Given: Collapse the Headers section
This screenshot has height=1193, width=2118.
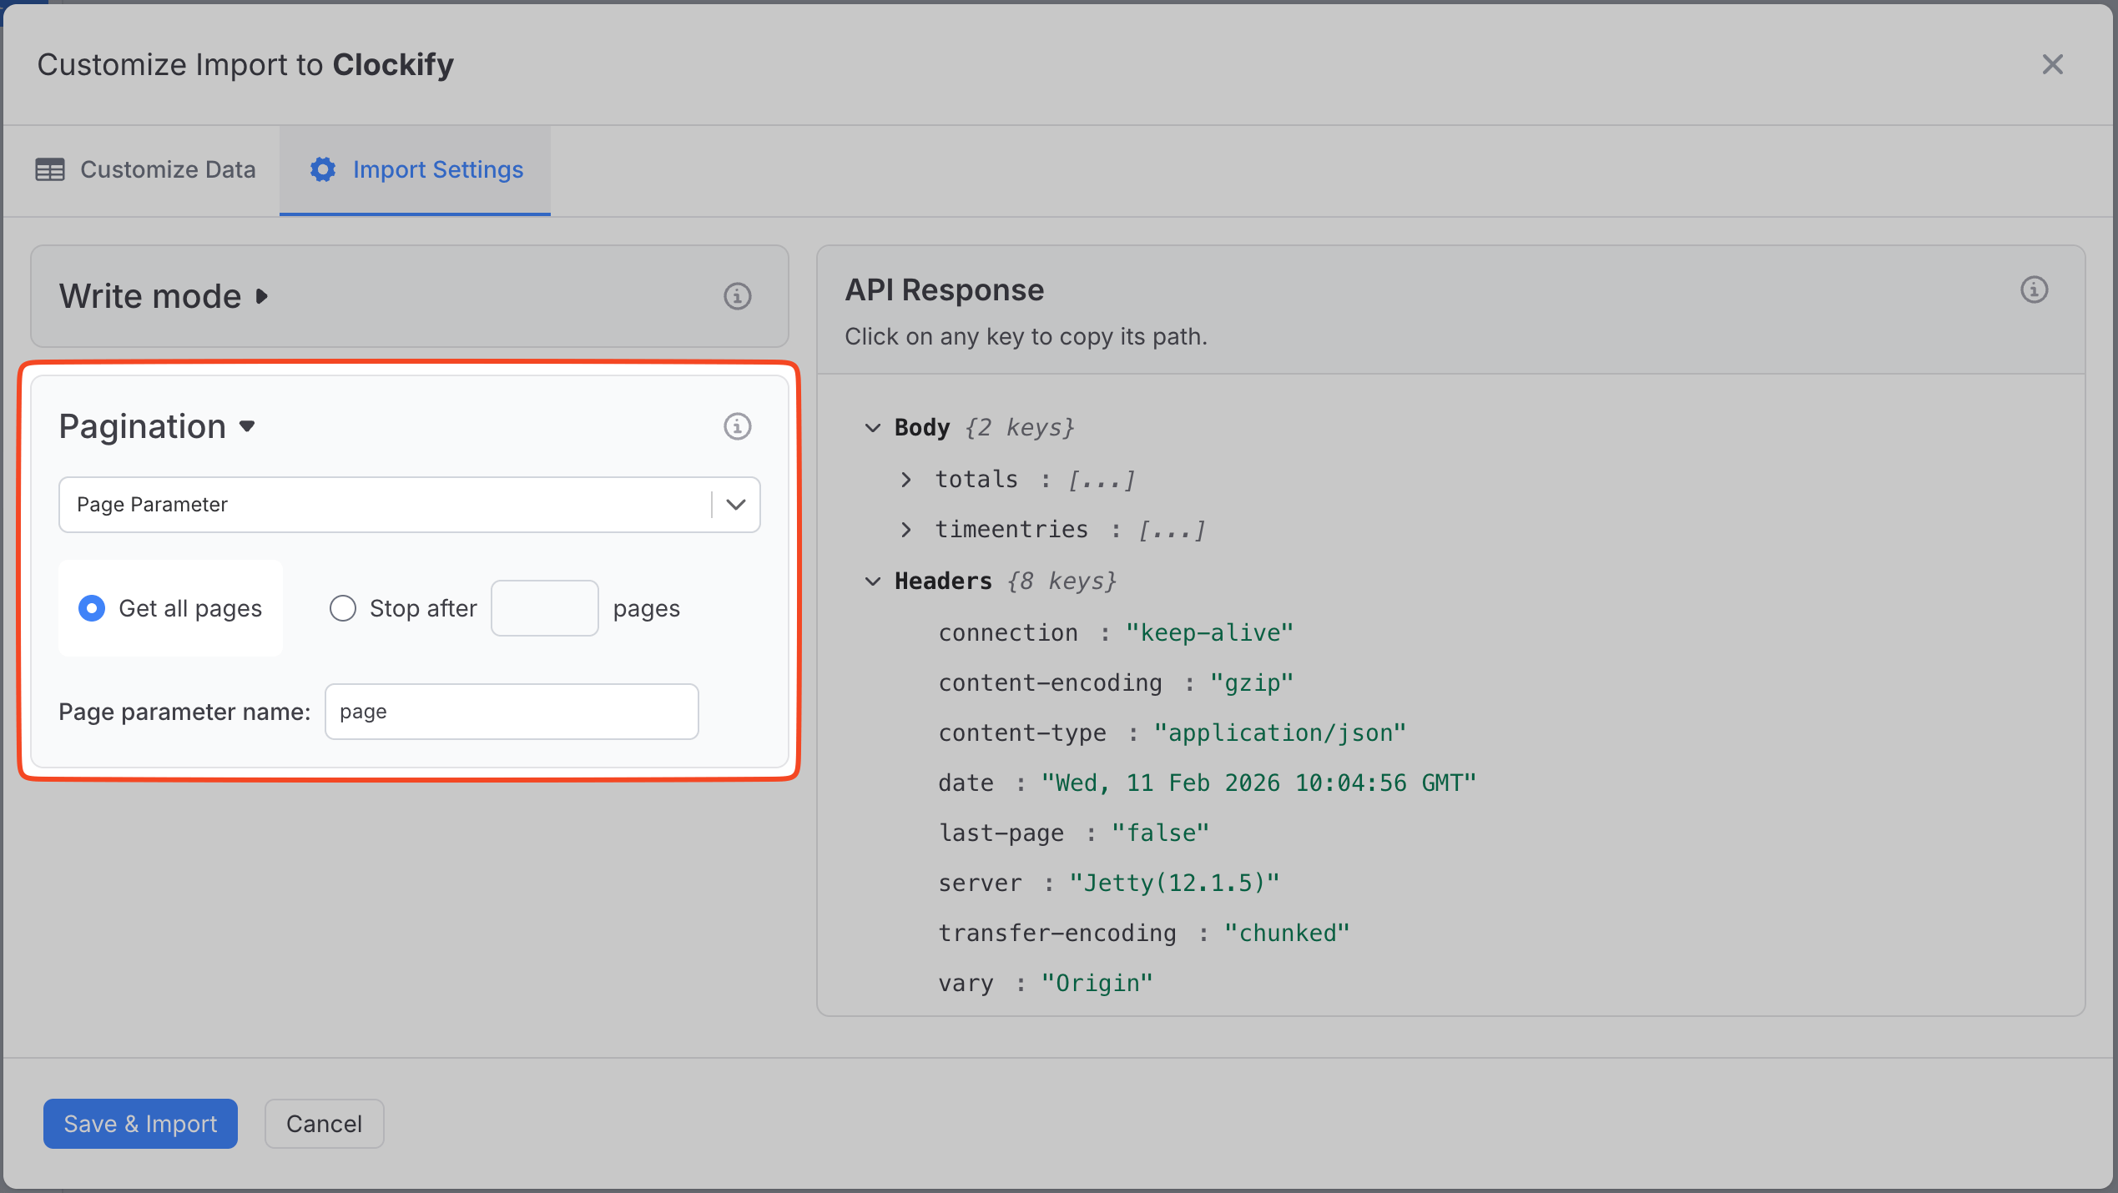Looking at the screenshot, I should pyautogui.click(x=873, y=581).
